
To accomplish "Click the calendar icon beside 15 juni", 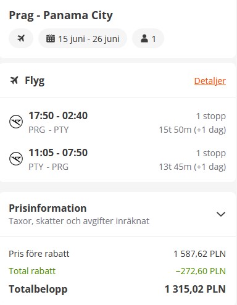I will [51, 38].
